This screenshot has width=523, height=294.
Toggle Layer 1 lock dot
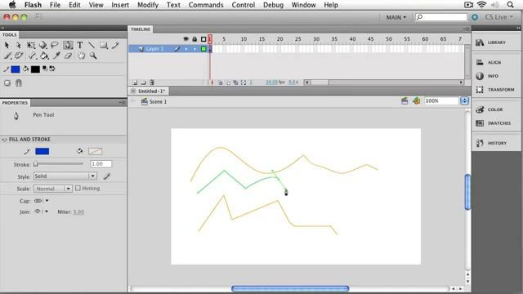[x=194, y=49]
